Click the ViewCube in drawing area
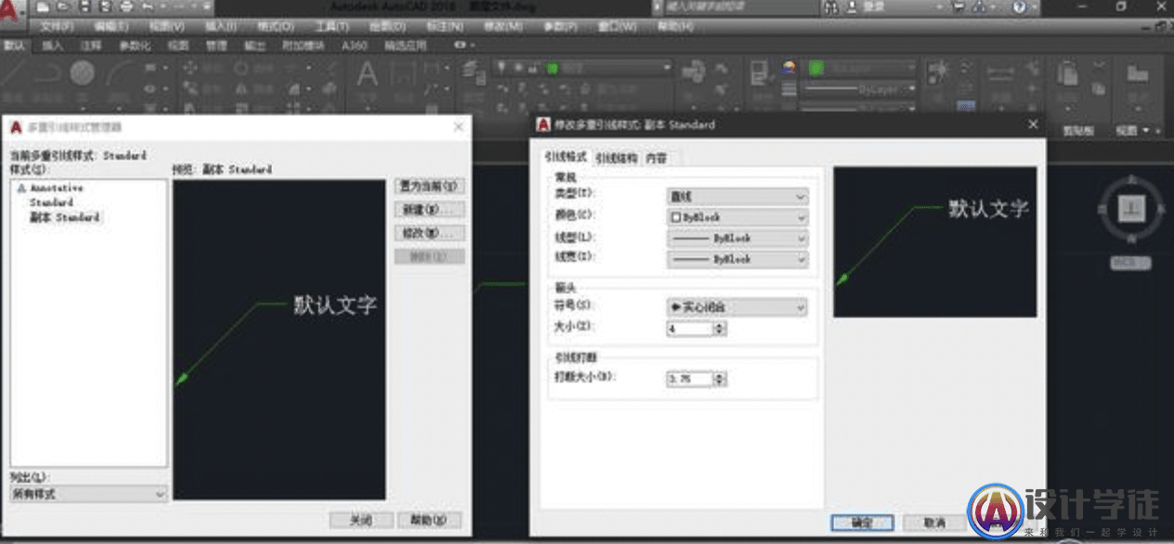The width and height of the screenshot is (1174, 544). click(x=1132, y=208)
